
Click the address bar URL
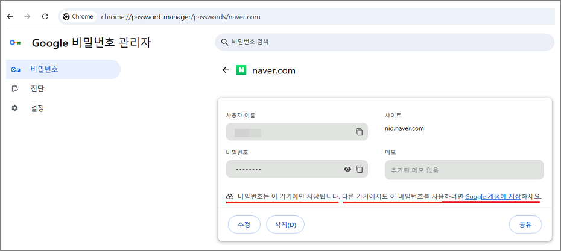[x=181, y=17]
